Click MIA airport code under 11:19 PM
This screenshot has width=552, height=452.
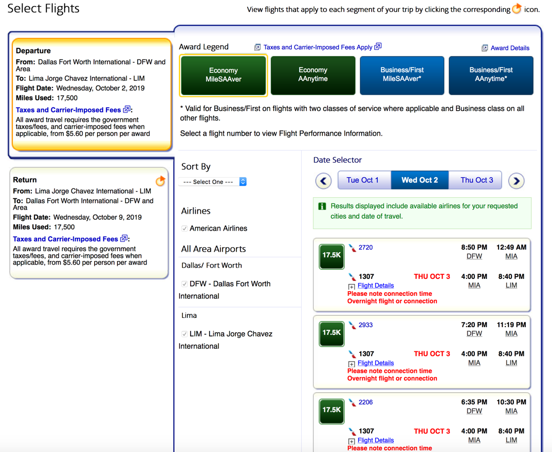(511, 334)
